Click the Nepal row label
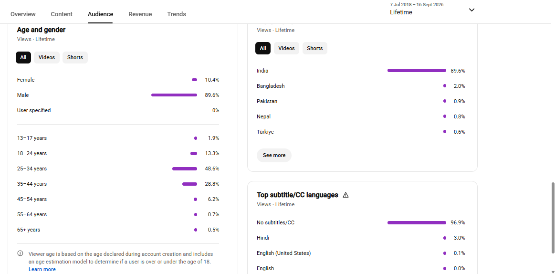Screen dimensions: 555x274 [264, 116]
